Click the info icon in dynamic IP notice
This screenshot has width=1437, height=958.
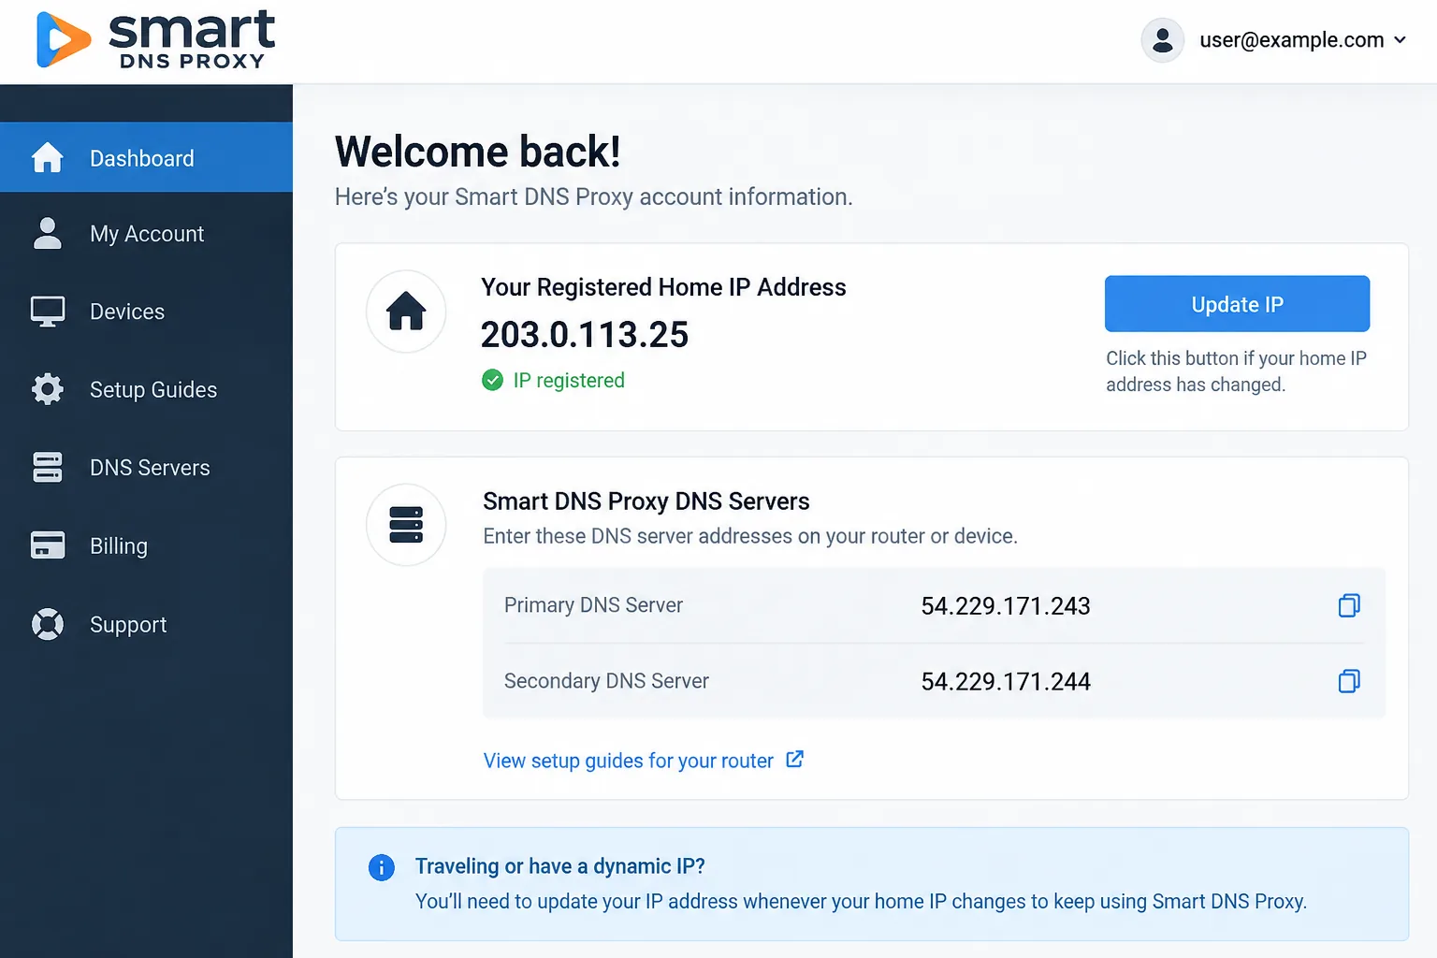[382, 867]
